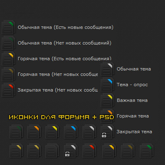
Task: Click the orange-corner icon beside right-side "Горячая тема" label
Action: click(107, 116)
